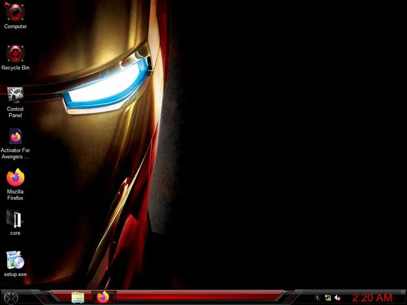
Task: Select the Control Panel desktop icon
Action: [16, 95]
